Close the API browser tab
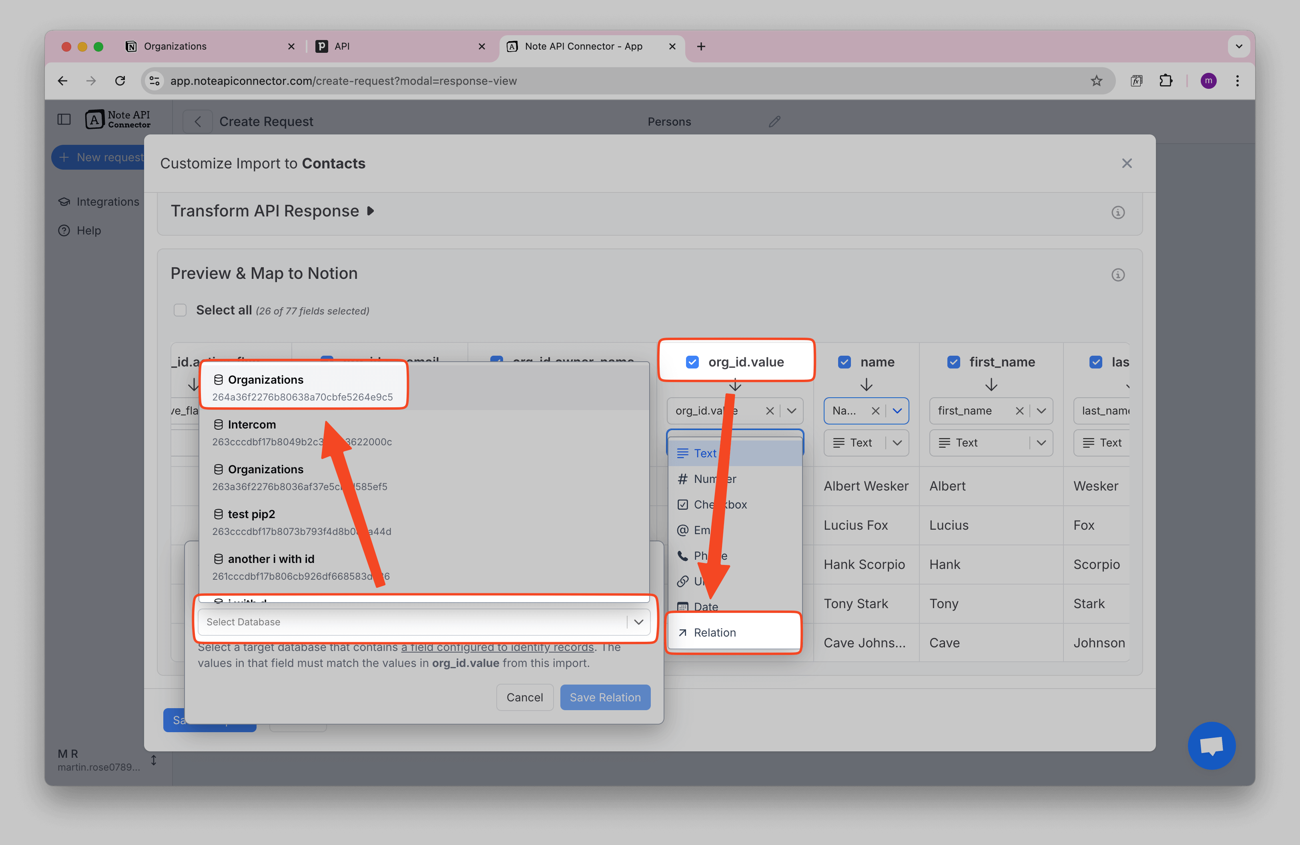 [482, 46]
